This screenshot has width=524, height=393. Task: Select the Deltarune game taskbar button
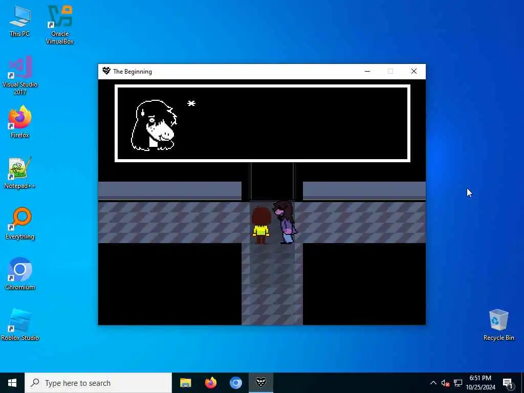tap(261, 383)
